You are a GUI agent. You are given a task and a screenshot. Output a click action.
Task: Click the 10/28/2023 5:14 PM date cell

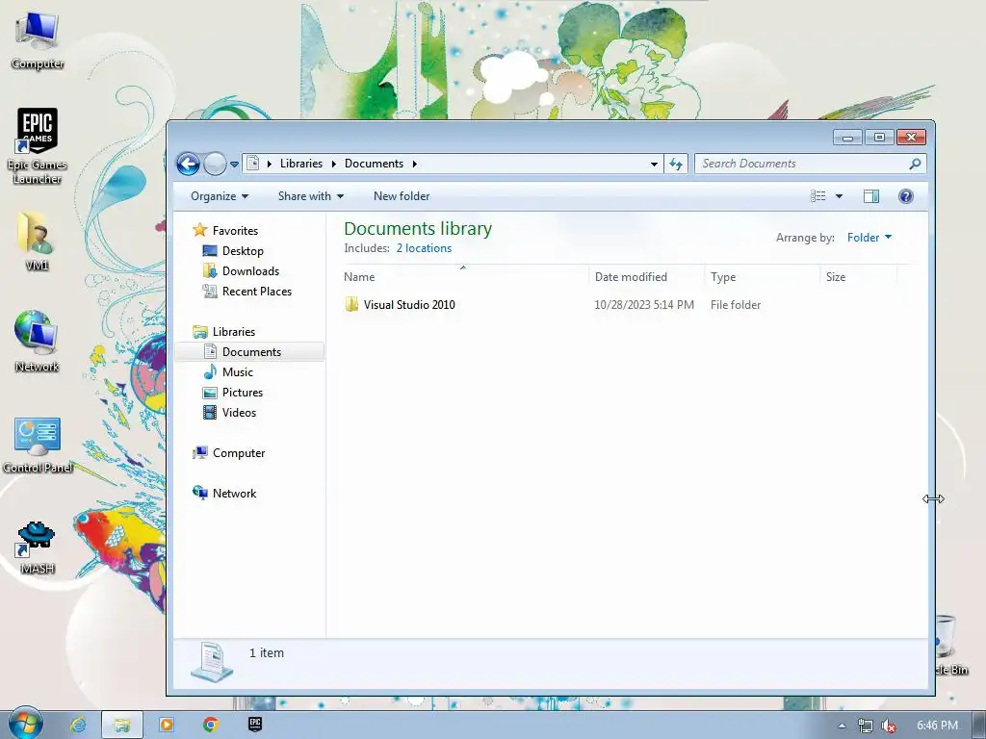644,305
